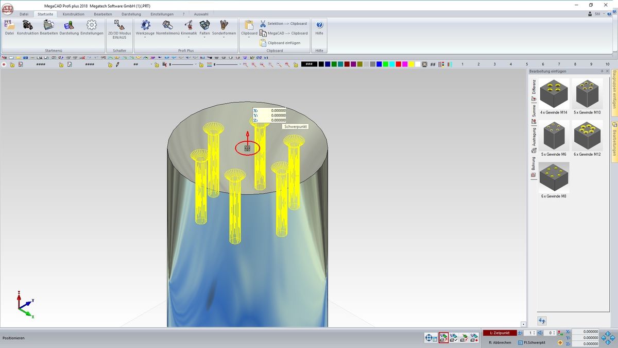Open the Werkzeuge tools menu
The height and width of the screenshot is (348, 618).
[145, 28]
